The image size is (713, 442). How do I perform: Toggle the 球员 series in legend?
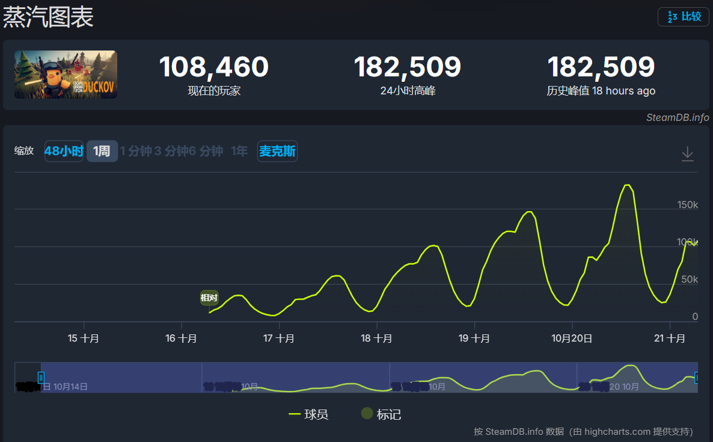point(308,414)
